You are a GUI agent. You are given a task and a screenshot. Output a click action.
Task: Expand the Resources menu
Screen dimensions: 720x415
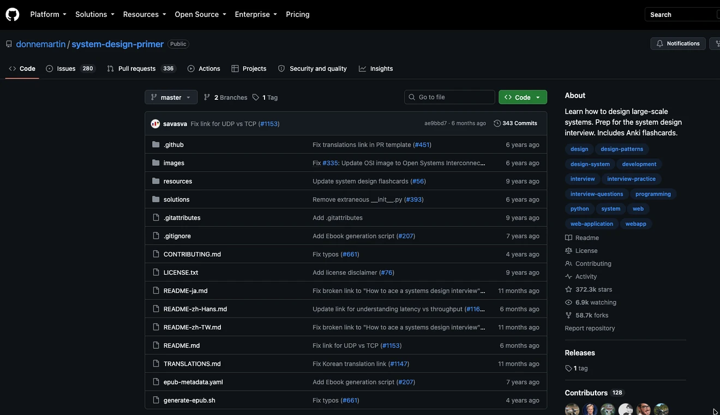(x=145, y=14)
